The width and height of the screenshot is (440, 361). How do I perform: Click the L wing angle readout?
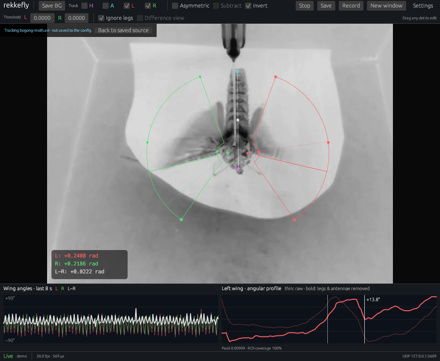click(x=77, y=256)
